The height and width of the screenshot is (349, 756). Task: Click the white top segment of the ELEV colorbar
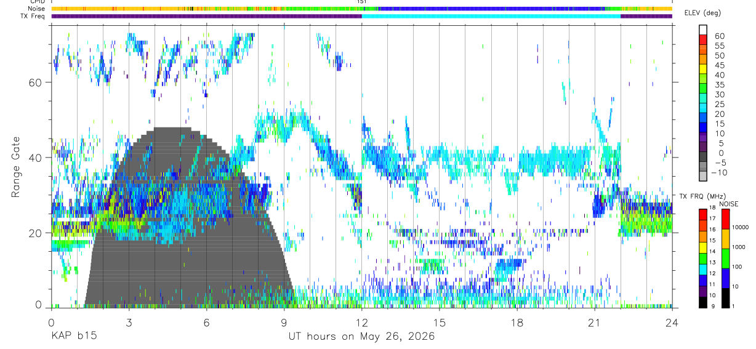point(704,30)
